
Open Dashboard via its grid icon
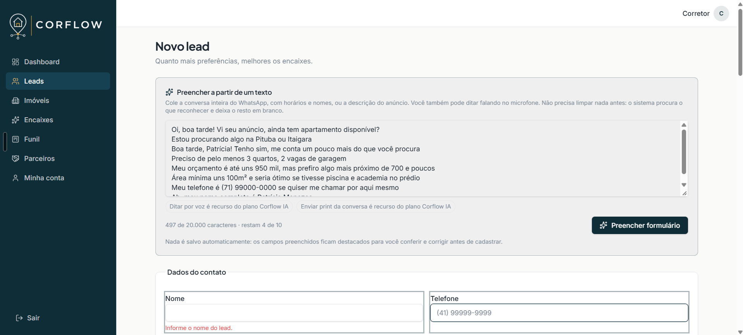pyautogui.click(x=16, y=62)
